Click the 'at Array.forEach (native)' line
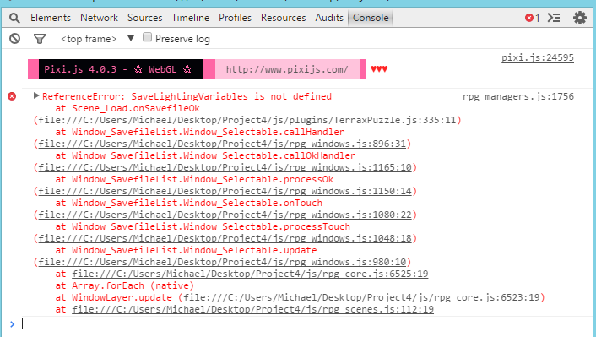Screen dimensions: 596x337 click(x=125, y=285)
